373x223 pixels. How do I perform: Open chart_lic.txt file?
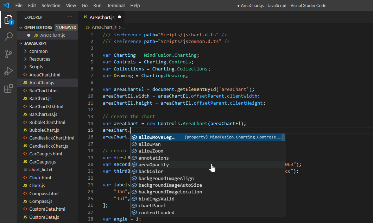pyautogui.click(x=41, y=170)
